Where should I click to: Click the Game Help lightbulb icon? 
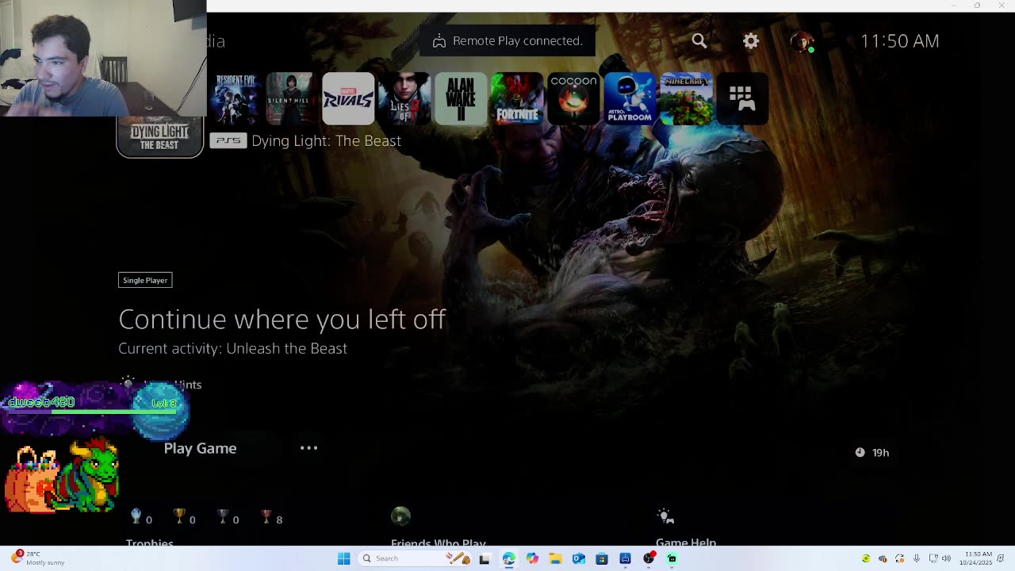[x=665, y=516]
